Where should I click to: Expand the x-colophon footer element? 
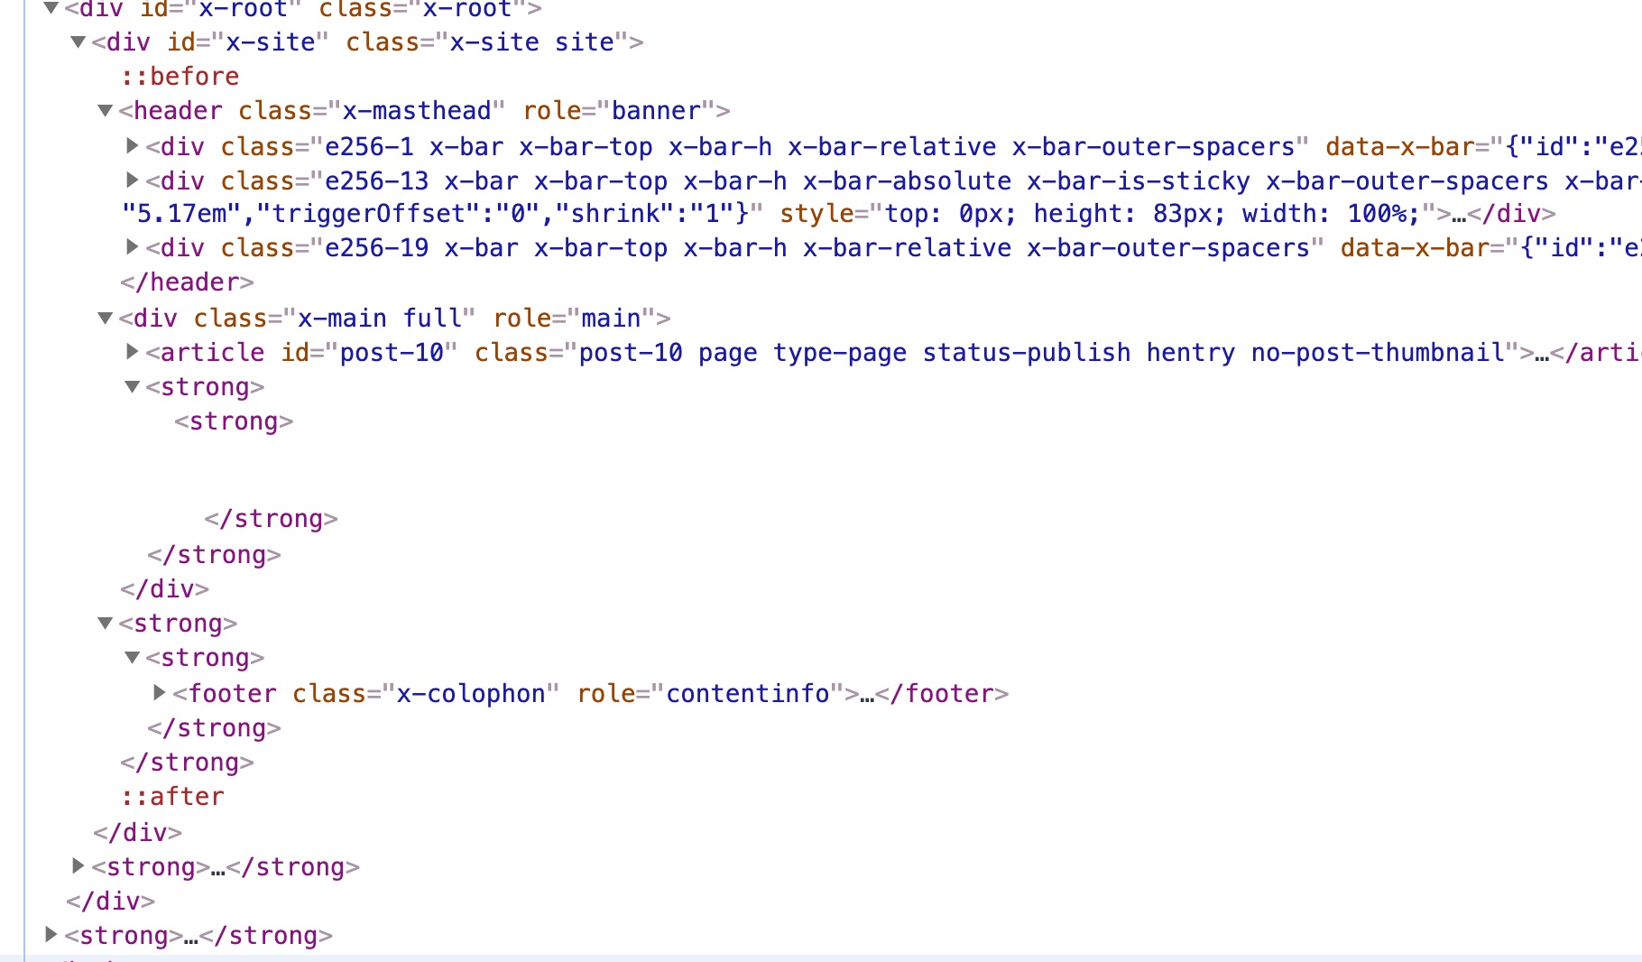(x=160, y=692)
